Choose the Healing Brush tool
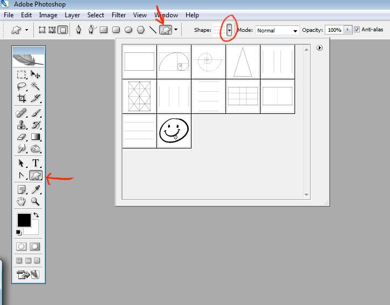 point(22,113)
